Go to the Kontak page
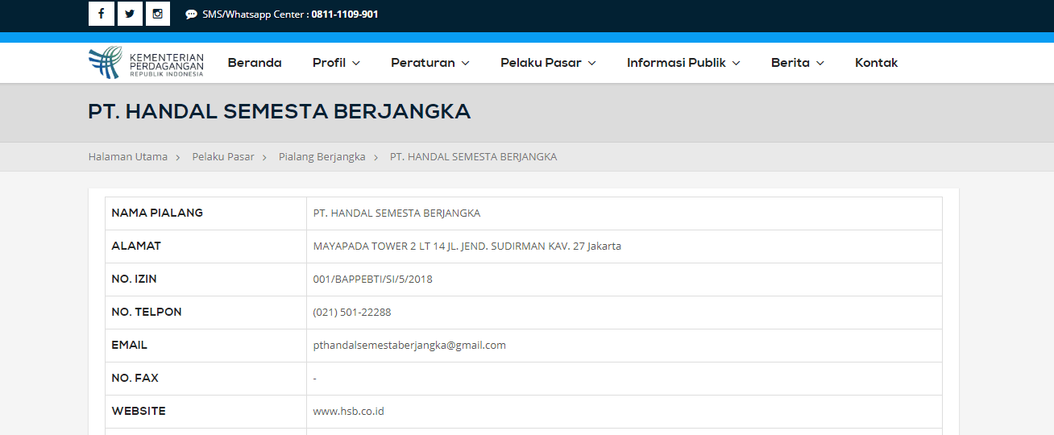The width and height of the screenshot is (1054, 435). pyautogui.click(x=876, y=63)
